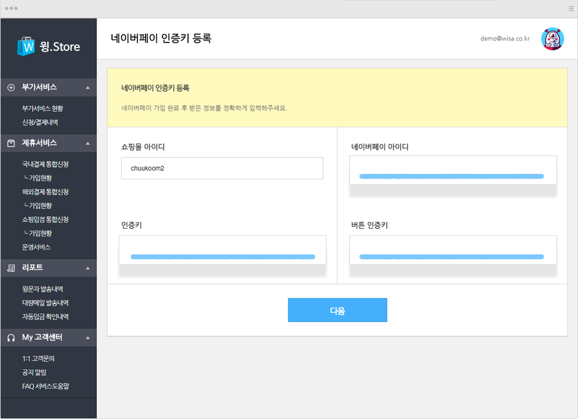Screen dimensions: 578x419
Task: Click the 네이버페이 인증키 등록 page title
Action: click(x=161, y=38)
